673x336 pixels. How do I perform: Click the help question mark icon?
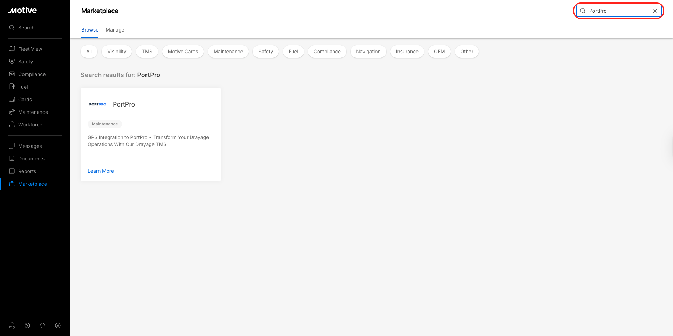click(x=27, y=325)
